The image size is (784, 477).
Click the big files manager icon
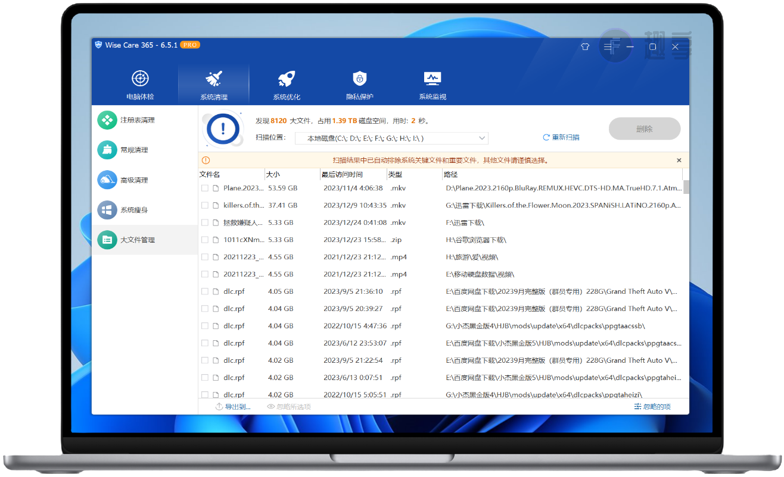(x=107, y=240)
